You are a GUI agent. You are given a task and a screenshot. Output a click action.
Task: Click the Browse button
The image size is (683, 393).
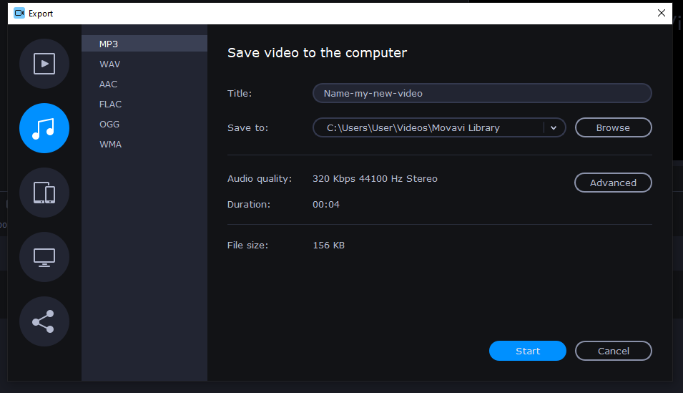click(x=613, y=127)
